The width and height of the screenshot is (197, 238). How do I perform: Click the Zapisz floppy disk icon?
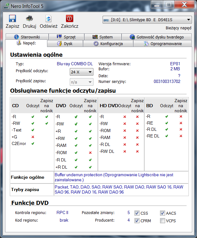click(x=12, y=19)
